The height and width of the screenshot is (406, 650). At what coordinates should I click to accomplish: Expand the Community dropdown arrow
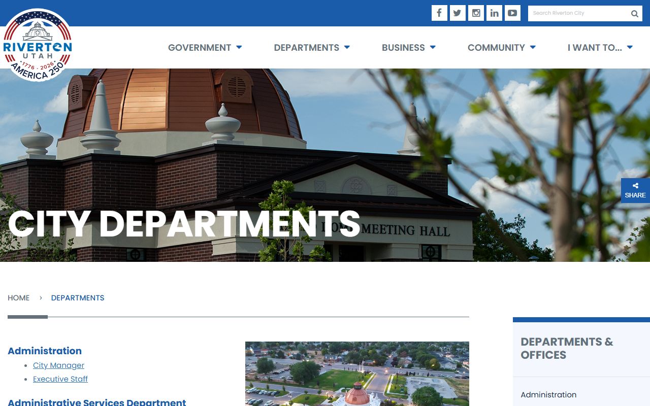tap(533, 47)
